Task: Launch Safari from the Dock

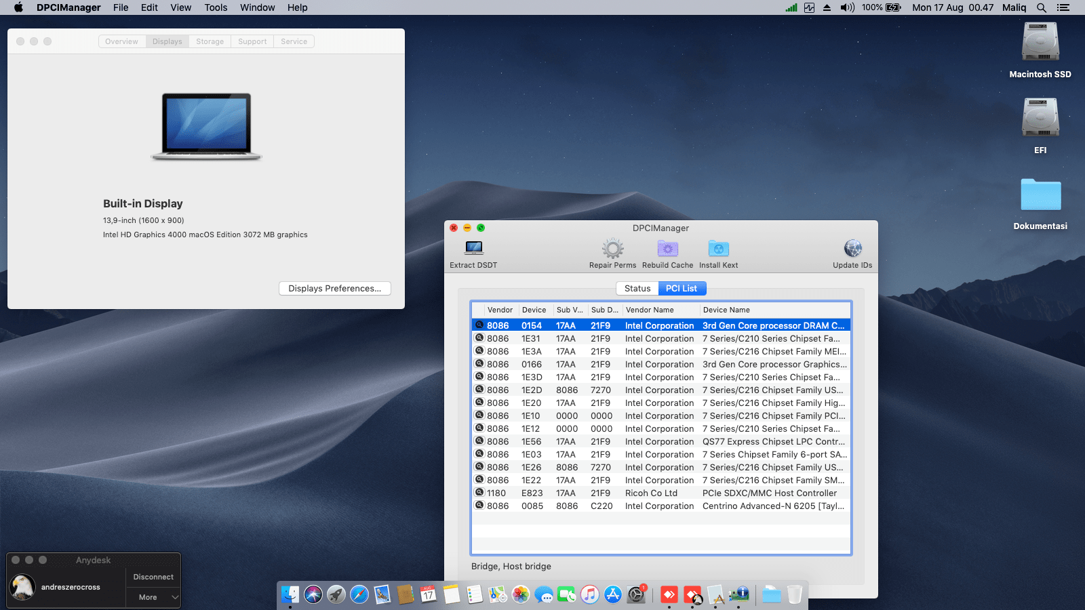Action: coord(359,594)
